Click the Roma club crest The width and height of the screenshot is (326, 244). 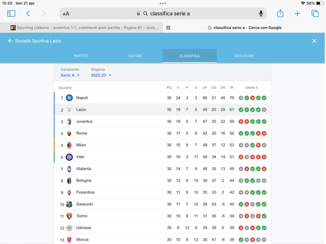[x=69, y=133]
